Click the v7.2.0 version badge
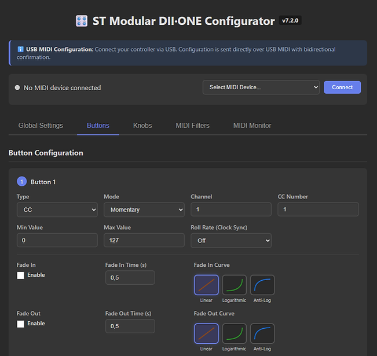Viewport: 377px width, 356px height. point(290,20)
